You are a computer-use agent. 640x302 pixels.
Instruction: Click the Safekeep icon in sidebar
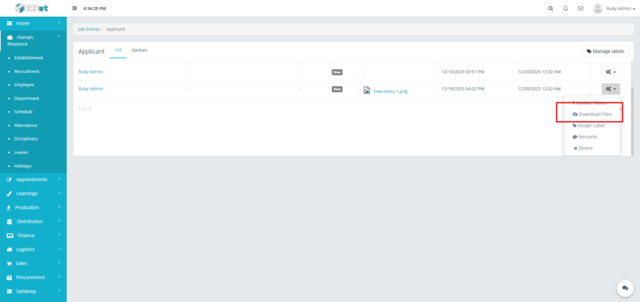10,291
